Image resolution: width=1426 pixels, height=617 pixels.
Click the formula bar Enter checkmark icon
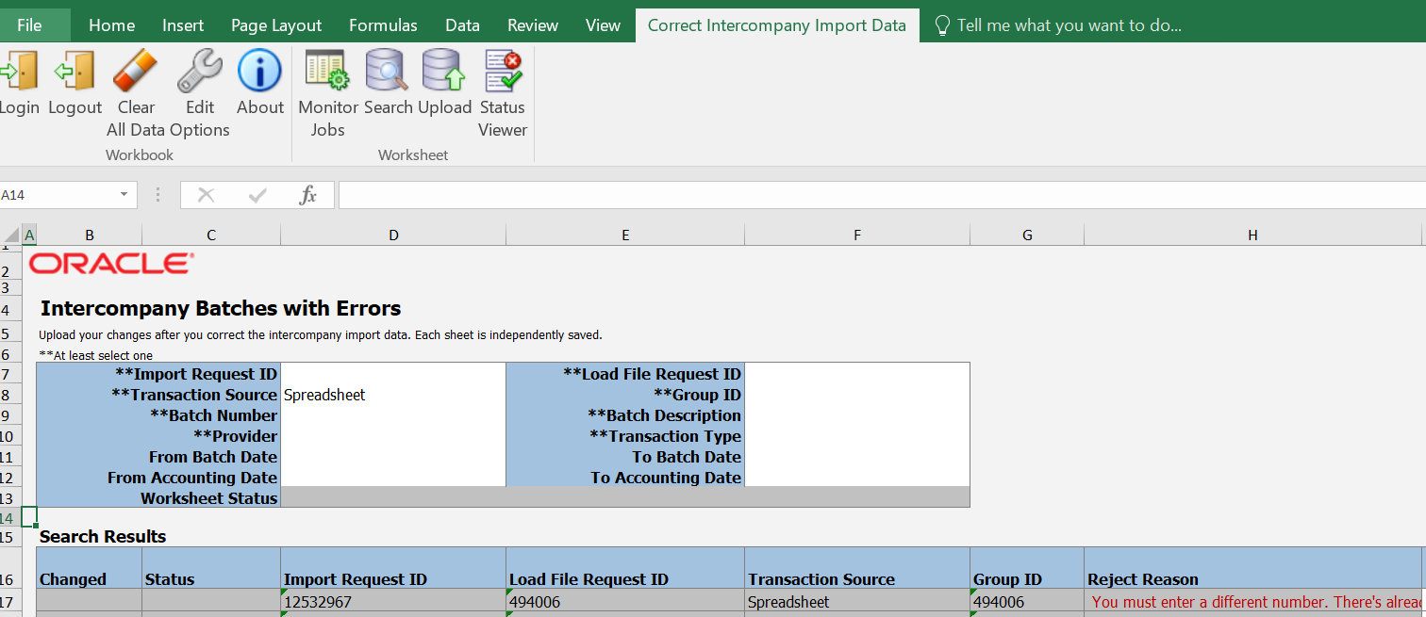[257, 195]
